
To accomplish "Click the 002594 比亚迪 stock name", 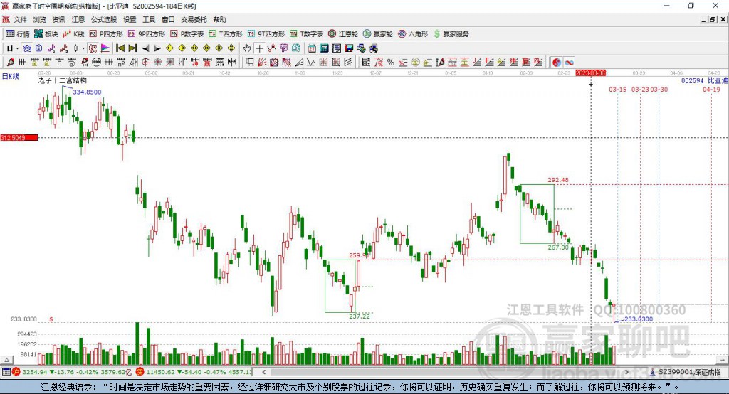I will [x=704, y=81].
